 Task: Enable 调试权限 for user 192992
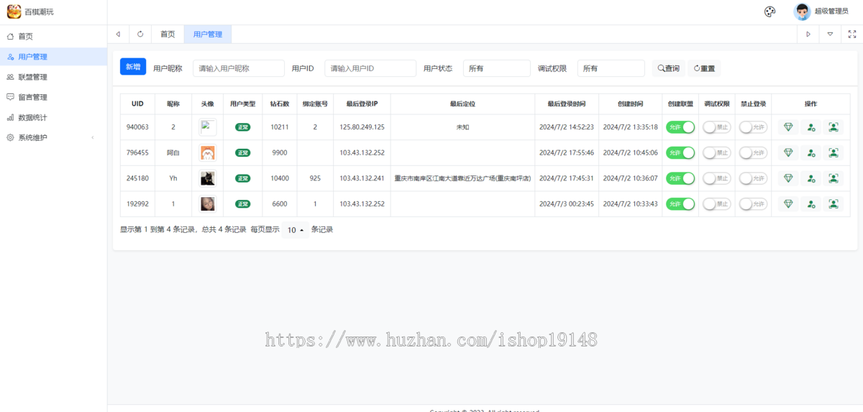[717, 204]
